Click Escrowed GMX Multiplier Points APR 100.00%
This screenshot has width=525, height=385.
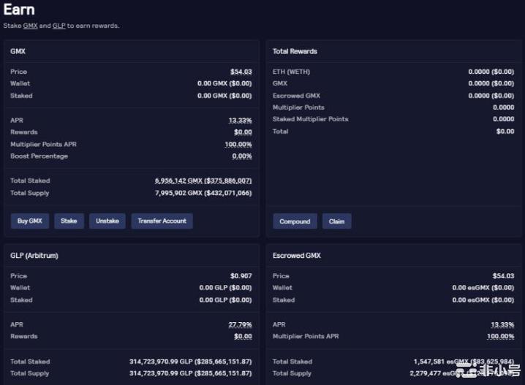[x=500, y=337]
